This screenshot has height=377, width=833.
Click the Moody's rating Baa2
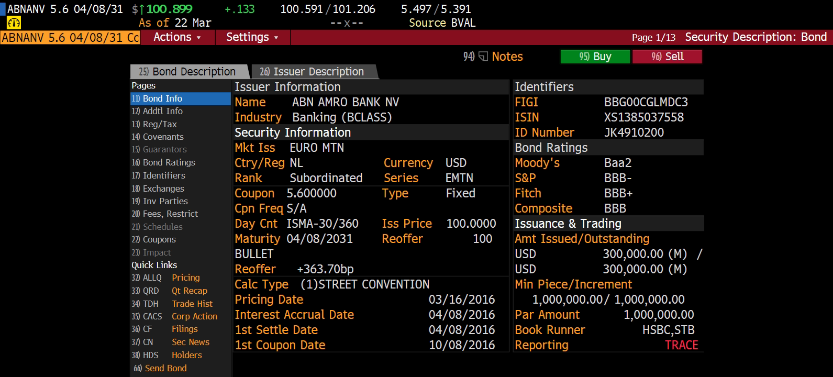618,163
